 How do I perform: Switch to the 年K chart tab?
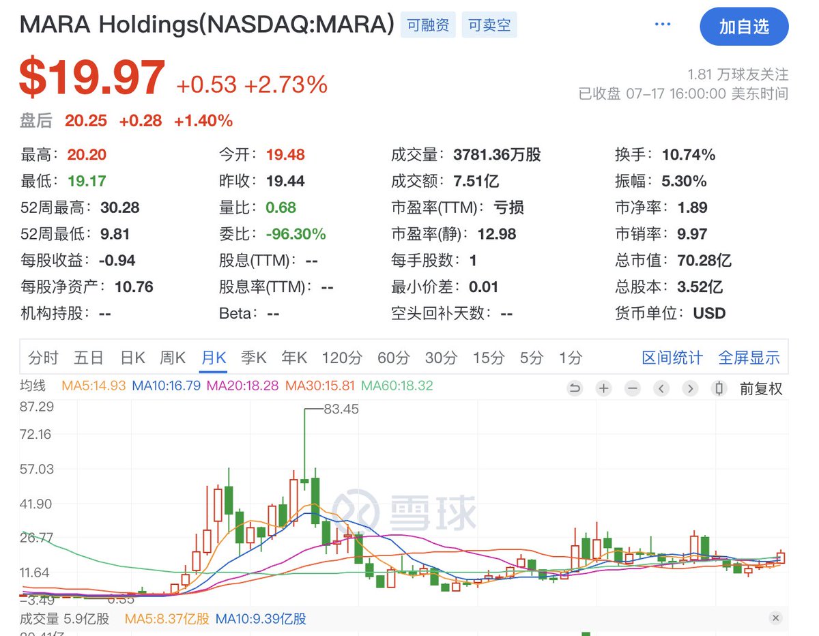coord(294,358)
